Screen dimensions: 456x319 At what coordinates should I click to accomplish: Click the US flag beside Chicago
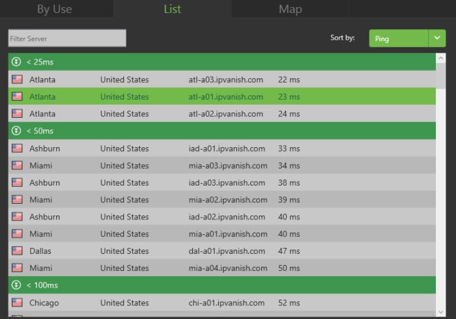tap(18, 303)
